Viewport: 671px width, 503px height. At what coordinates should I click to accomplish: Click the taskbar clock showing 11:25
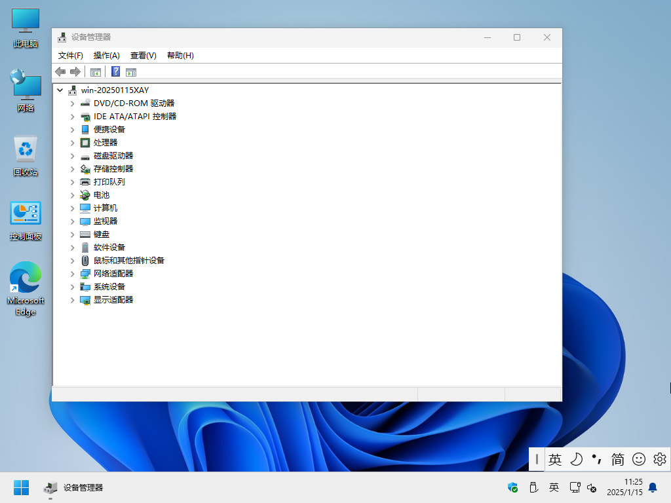[624, 487]
